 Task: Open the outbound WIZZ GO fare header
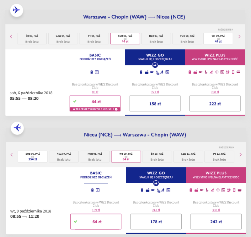[x=155, y=57]
